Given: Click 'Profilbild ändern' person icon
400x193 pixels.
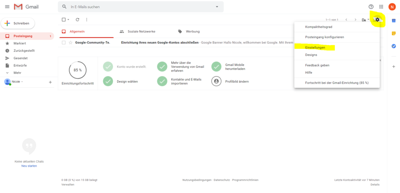Looking at the screenshot, I should click(x=216, y=81).
